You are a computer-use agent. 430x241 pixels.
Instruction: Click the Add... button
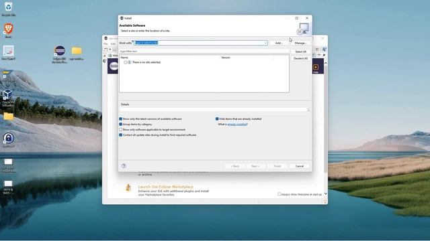click(279, 43)
